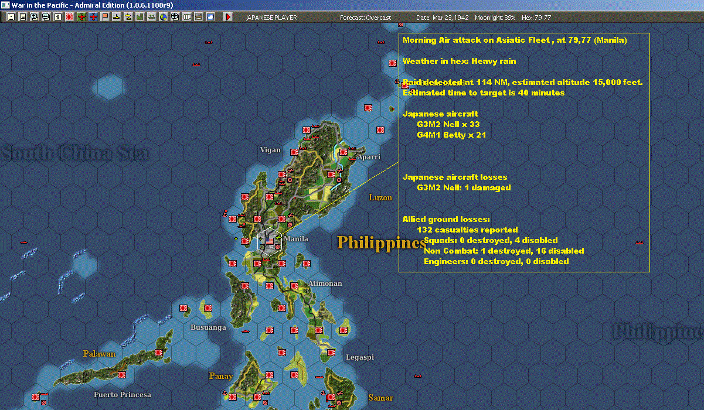Click the 'G4M1 Betty x 21' line
This screenshot has height=410, width=704.
pos(451,135)
